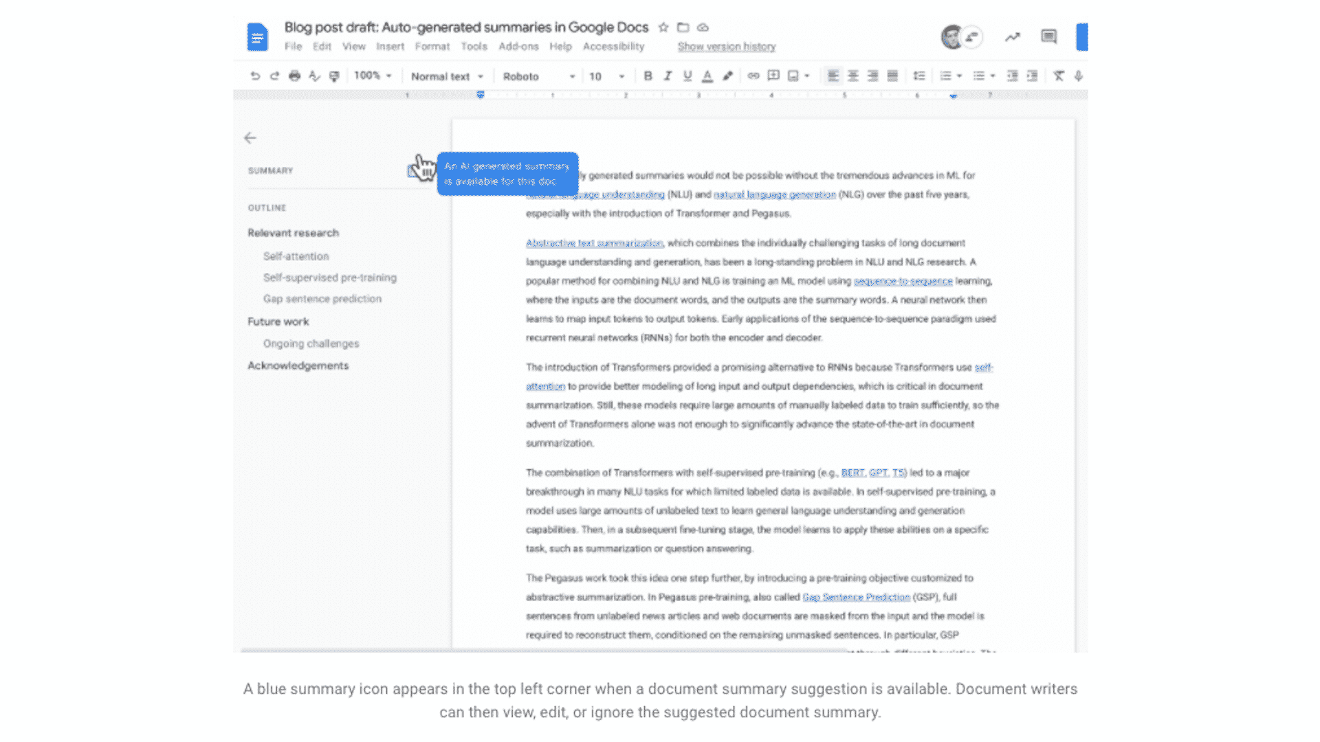The width and height of the screenshot is (1320, 742).
Task: Open bulleted list style dropdown
Action: (x=993, y=76)
